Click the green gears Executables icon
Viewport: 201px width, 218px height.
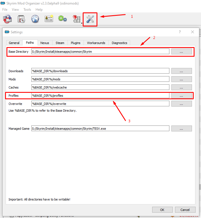62,19
